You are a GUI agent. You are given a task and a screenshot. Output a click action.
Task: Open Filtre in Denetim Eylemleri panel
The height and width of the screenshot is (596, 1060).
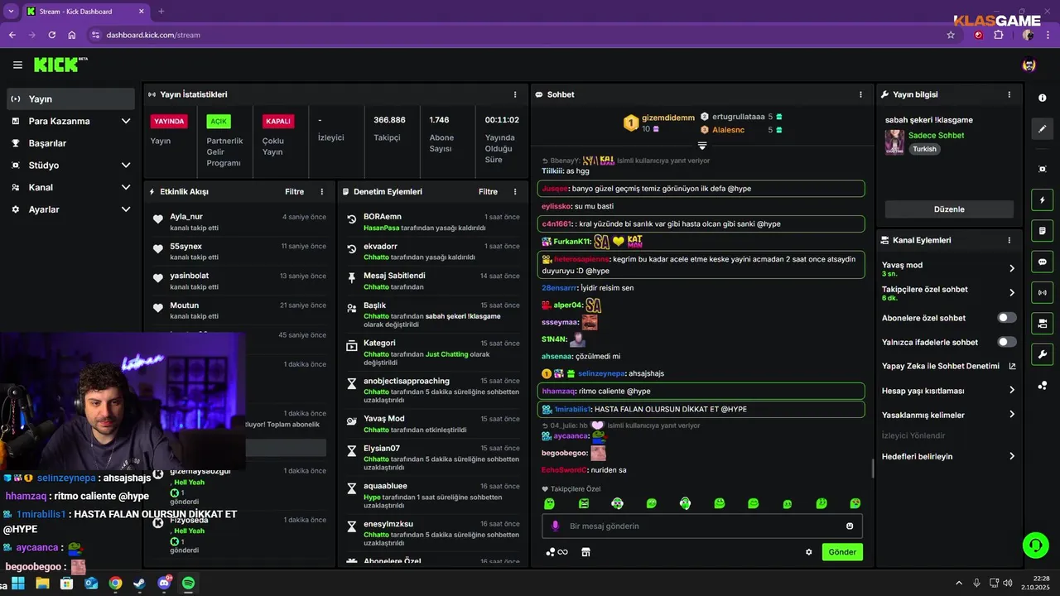pos(488,191)
